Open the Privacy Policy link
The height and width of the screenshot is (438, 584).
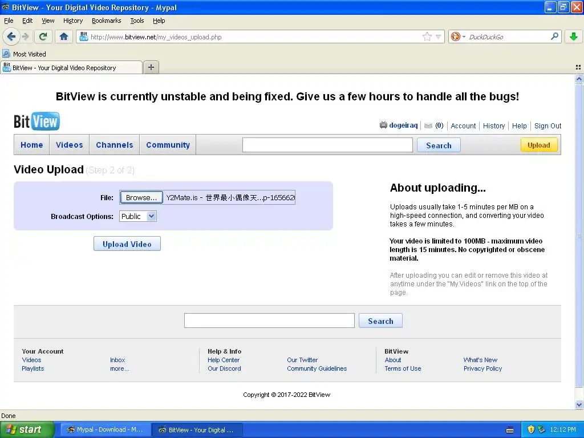(482, 368)
